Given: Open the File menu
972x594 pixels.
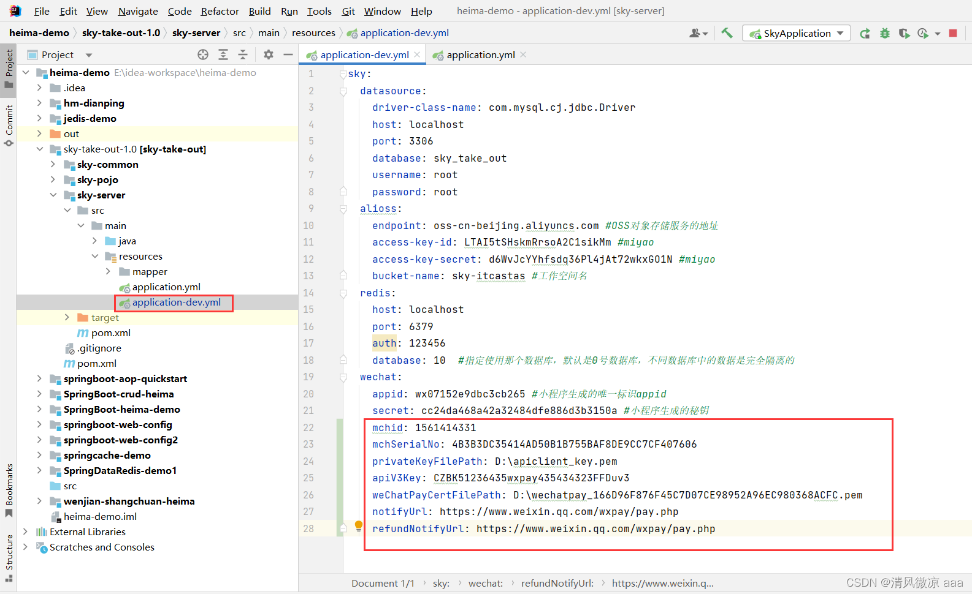Looking at the screenshot, I should click(42, 11).
